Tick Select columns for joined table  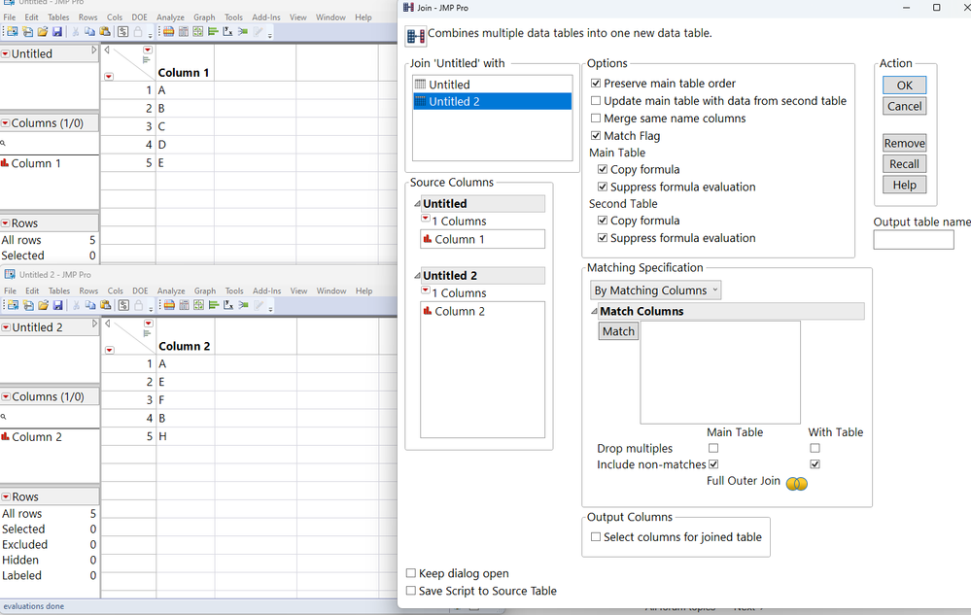pyautogui.click(x=596, y=537)
